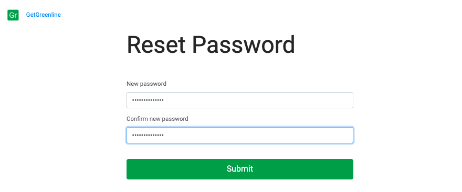Click the word Submit on the button

coord(240,169)
